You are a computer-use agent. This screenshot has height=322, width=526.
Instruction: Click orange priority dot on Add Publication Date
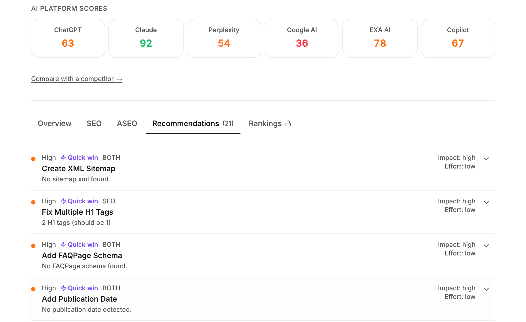[x=33, y=289]
